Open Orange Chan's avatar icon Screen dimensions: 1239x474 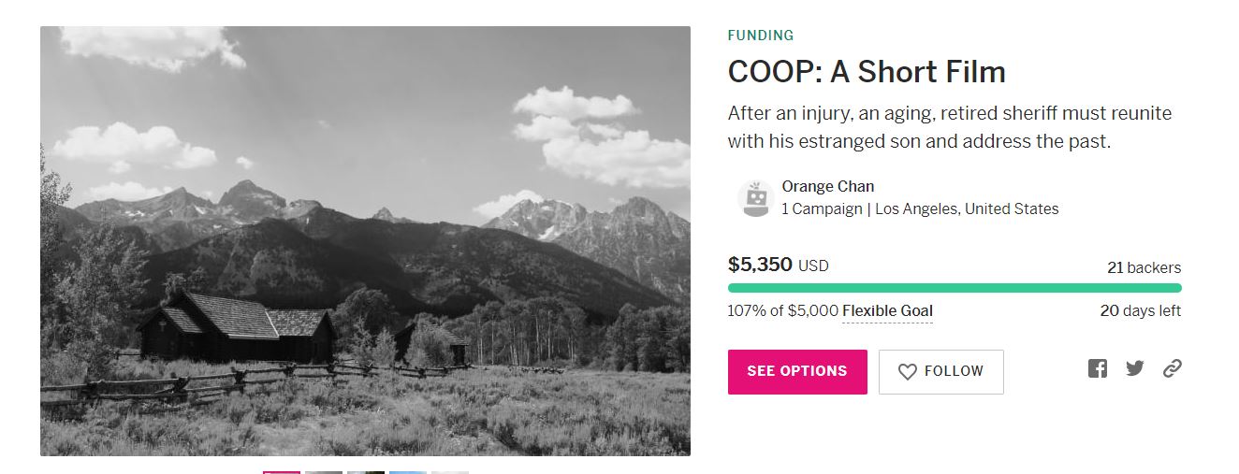pyautogui.click(x=754, y=198)
